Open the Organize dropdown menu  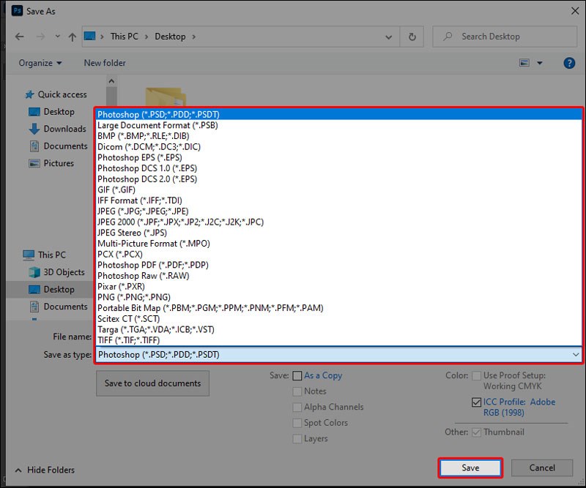[x=40, y=63]
